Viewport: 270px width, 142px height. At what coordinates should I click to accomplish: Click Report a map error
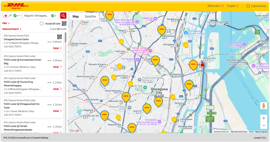point(261,131)
